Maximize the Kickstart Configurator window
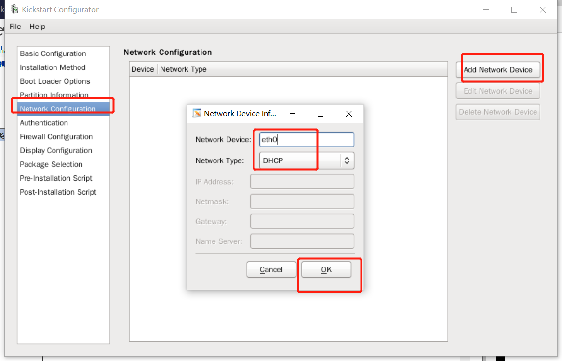This screenshot has width=562, height=361. click(x=514, y=10)
